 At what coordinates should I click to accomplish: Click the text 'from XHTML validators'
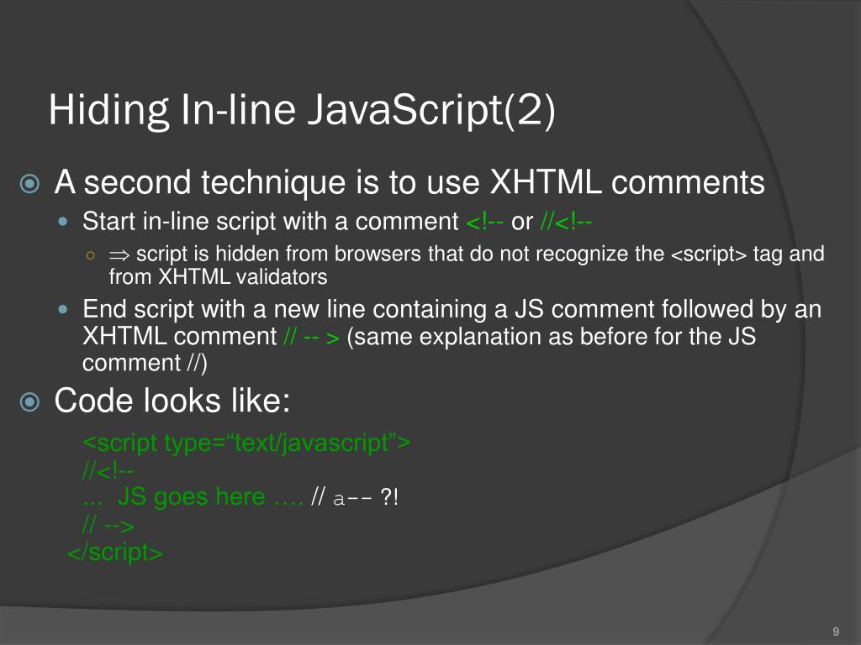(x=218, y=277)
